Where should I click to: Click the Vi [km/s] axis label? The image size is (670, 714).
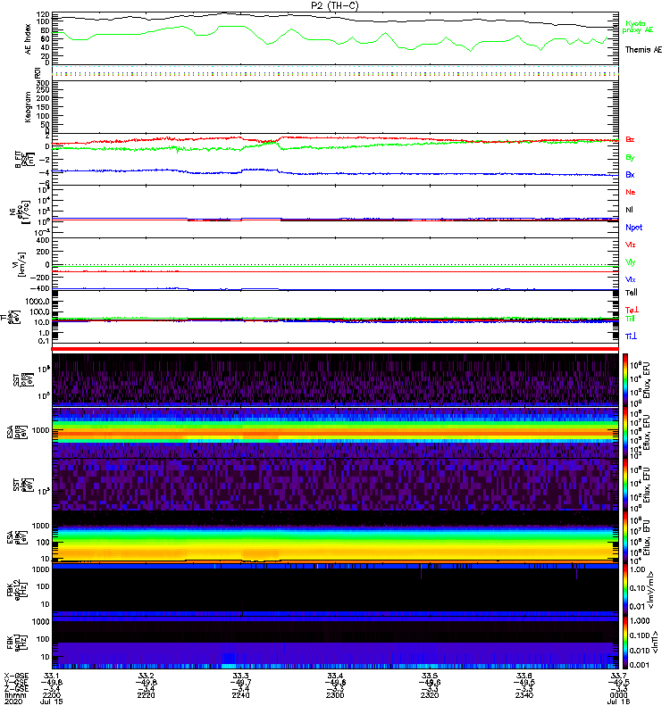pos(21,264)
